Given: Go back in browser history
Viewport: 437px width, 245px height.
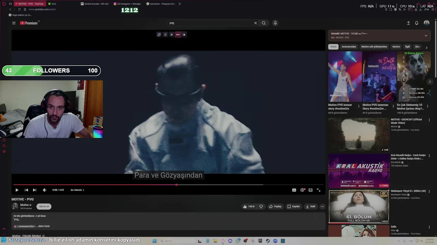Looking at the screenshot, I should (10, 10).
